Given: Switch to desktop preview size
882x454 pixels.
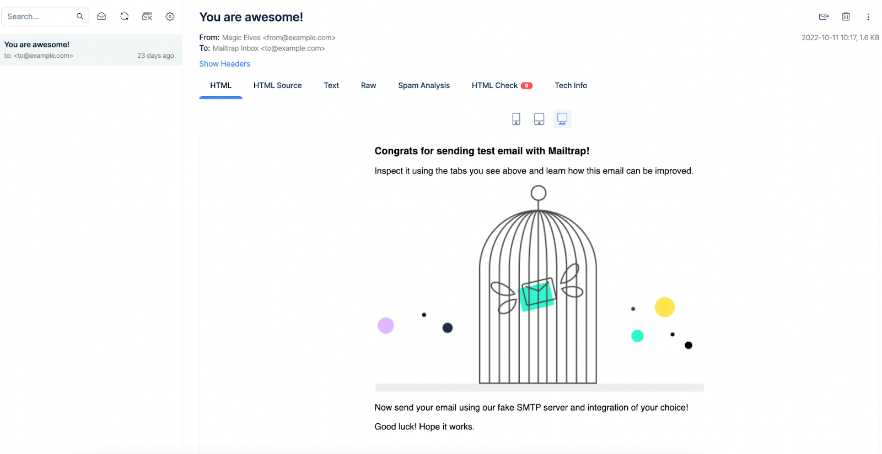Looking at the screenshot, I should click(x=562, y=119).
